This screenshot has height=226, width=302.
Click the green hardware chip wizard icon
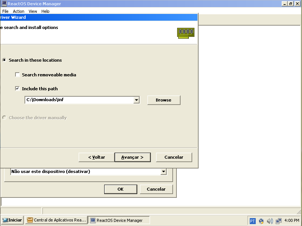(186, 33)
